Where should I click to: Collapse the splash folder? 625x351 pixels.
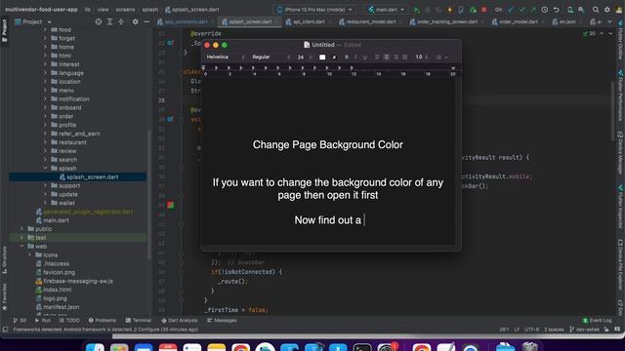pos(45,169)
